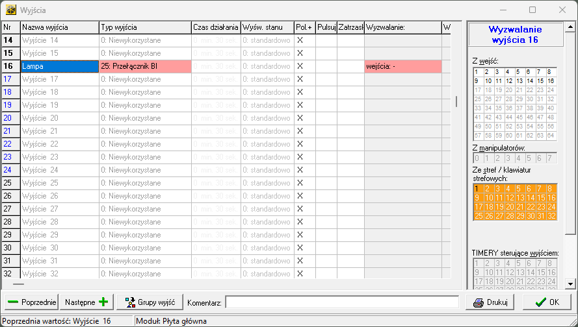Click the 'Nazwa wyjścia' column header

[59, 27]
